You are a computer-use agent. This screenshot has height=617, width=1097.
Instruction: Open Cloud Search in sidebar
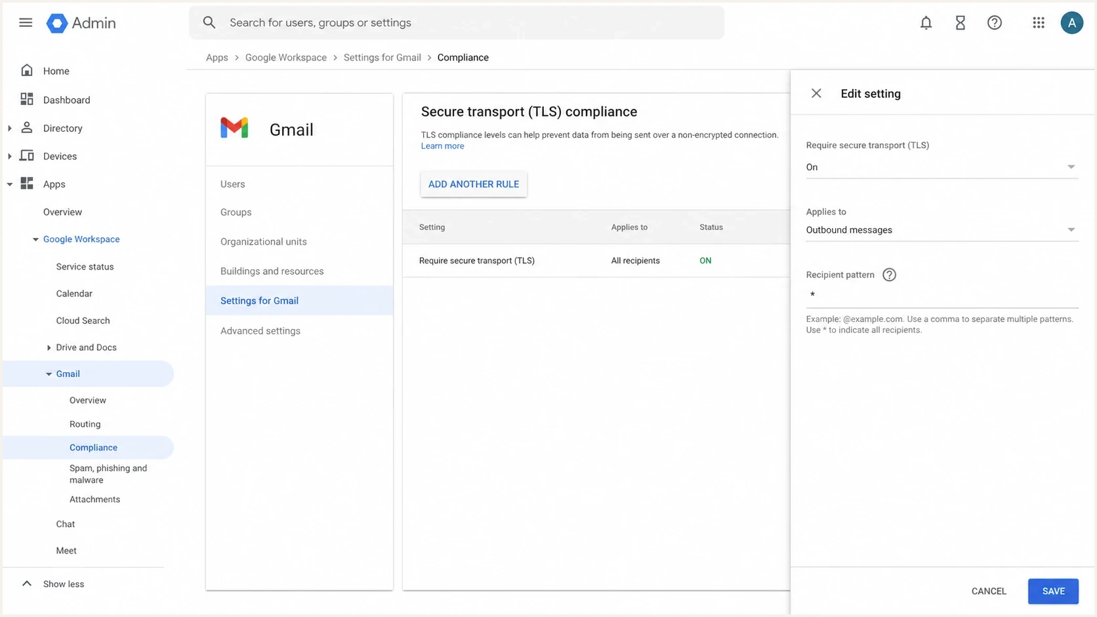click(x=83, y=320)
